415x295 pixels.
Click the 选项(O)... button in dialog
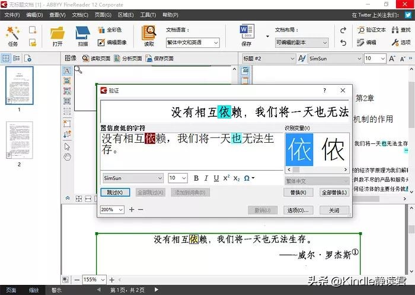point(298,210)
